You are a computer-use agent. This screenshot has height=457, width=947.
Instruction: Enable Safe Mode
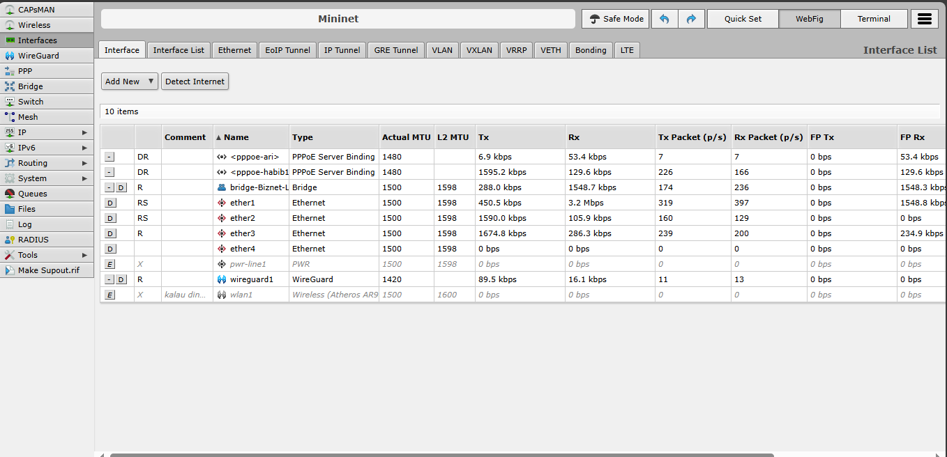pos(616,19)
